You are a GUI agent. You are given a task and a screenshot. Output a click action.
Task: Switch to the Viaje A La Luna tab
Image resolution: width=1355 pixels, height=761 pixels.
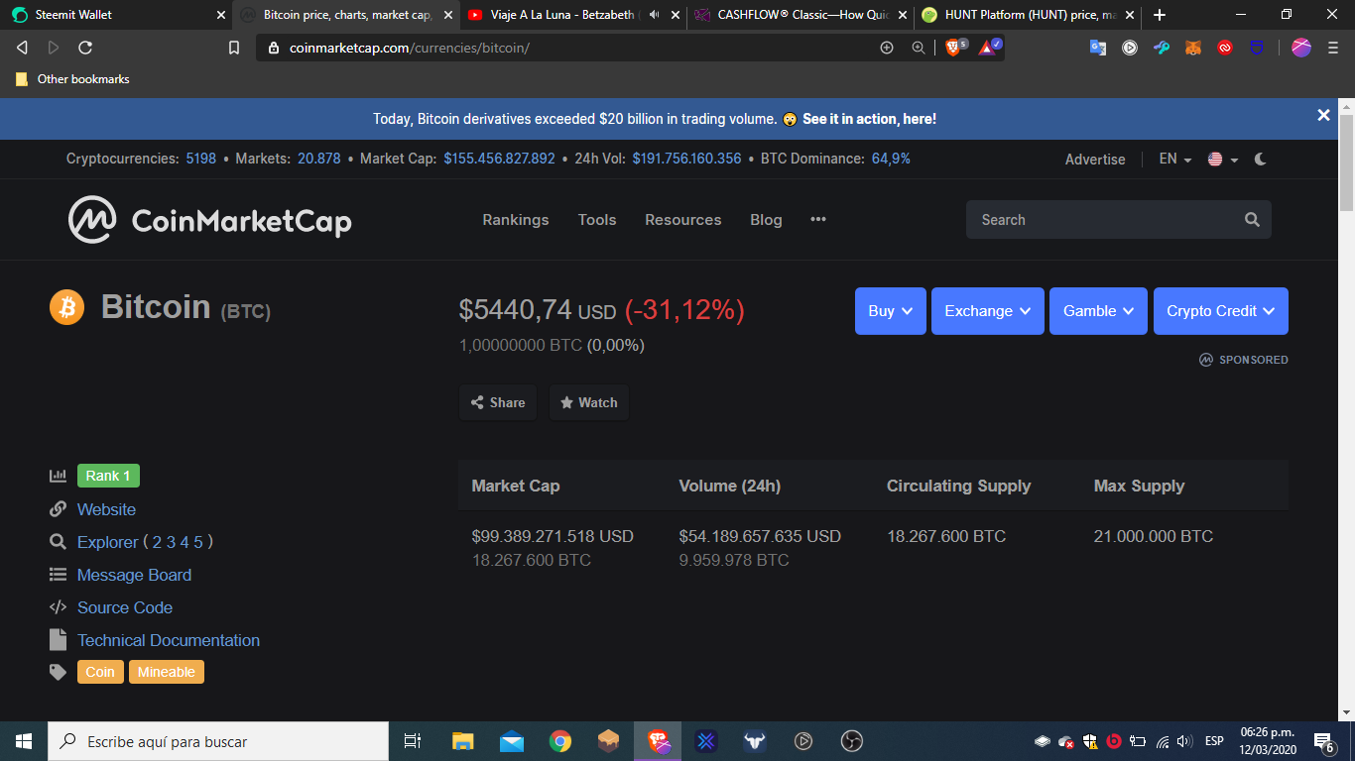(x=572, y=15)
